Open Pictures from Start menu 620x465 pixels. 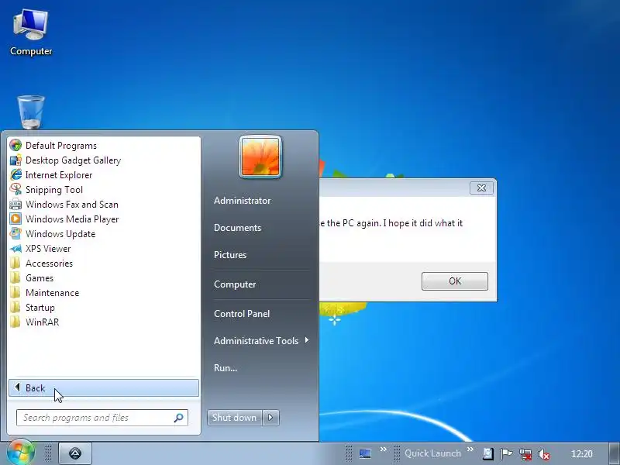(230, 255)
